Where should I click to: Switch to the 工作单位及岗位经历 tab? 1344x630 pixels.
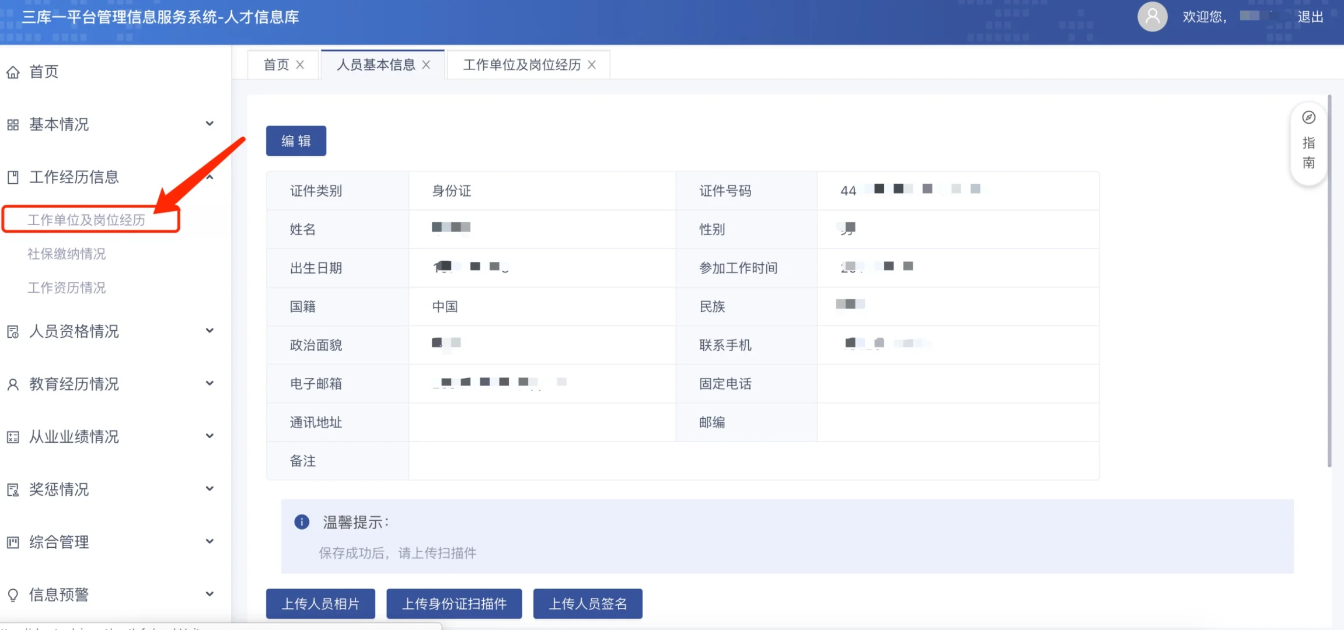522,65
